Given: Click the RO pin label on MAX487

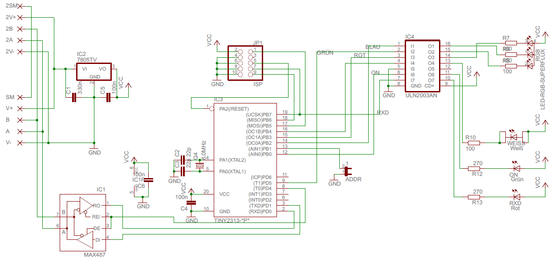Looking at the screenshot, I should pos(96,206).
